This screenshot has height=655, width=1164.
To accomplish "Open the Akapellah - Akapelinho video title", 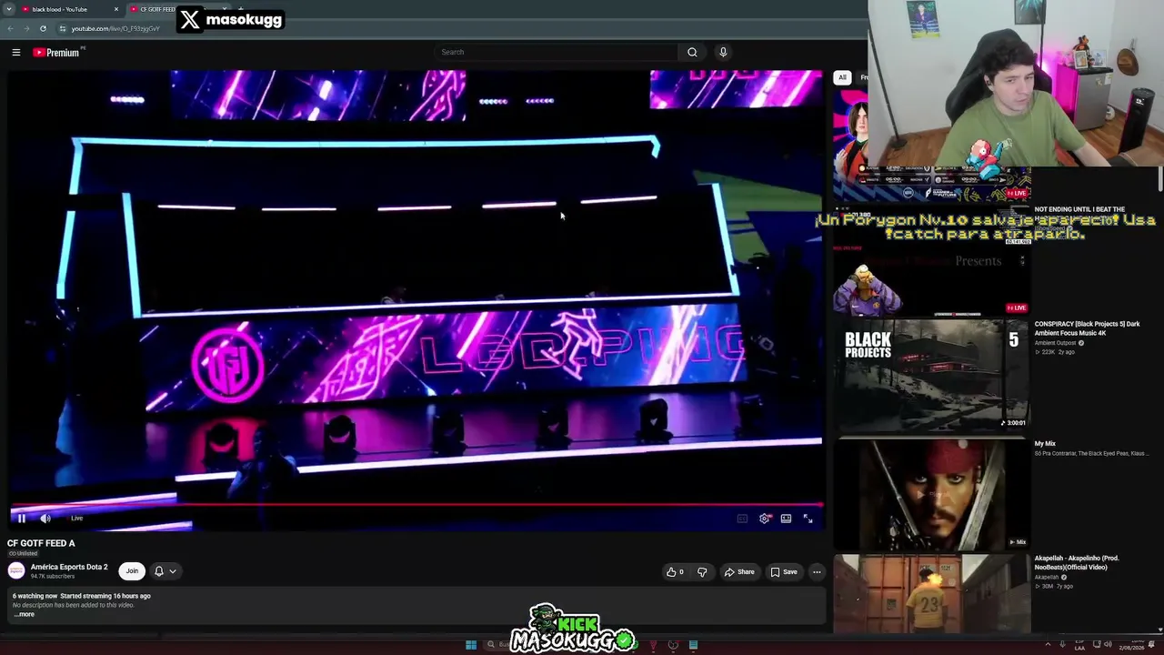I will click(1077, 563).
